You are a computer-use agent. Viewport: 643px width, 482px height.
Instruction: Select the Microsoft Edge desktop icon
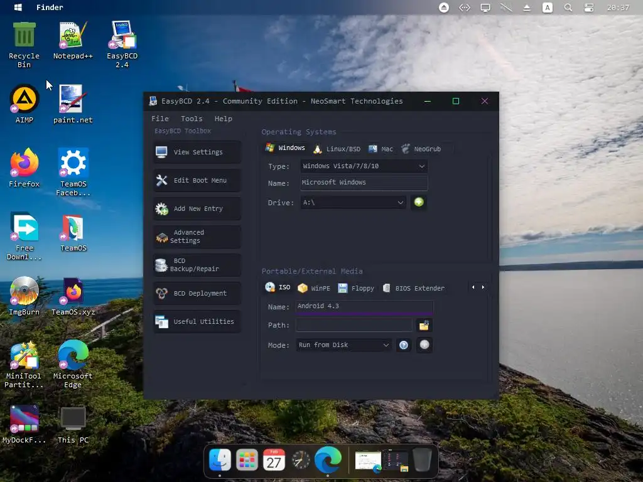(73, 364)
